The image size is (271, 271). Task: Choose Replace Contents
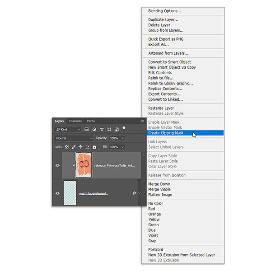pos(183,89)
